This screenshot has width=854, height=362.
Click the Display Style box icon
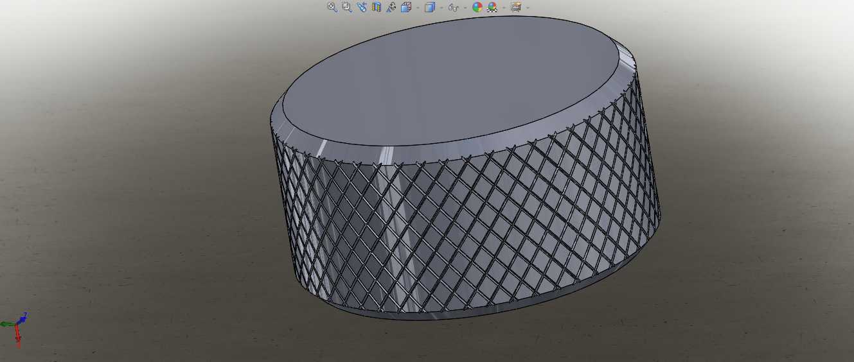[x=430, y=7]
